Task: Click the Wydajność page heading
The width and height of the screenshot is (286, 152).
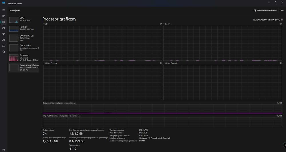Action: click(15, 11)
